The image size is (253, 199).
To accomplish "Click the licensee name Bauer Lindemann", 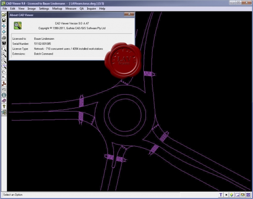I will [44, 38].
